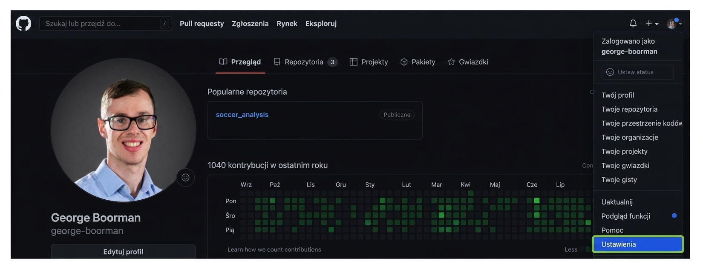Switch to the Repozytoria tab

click(305, 62)
